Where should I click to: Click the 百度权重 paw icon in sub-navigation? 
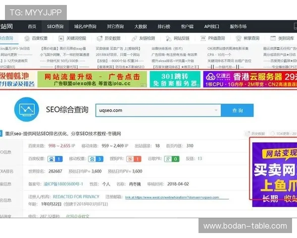[27, 39]
